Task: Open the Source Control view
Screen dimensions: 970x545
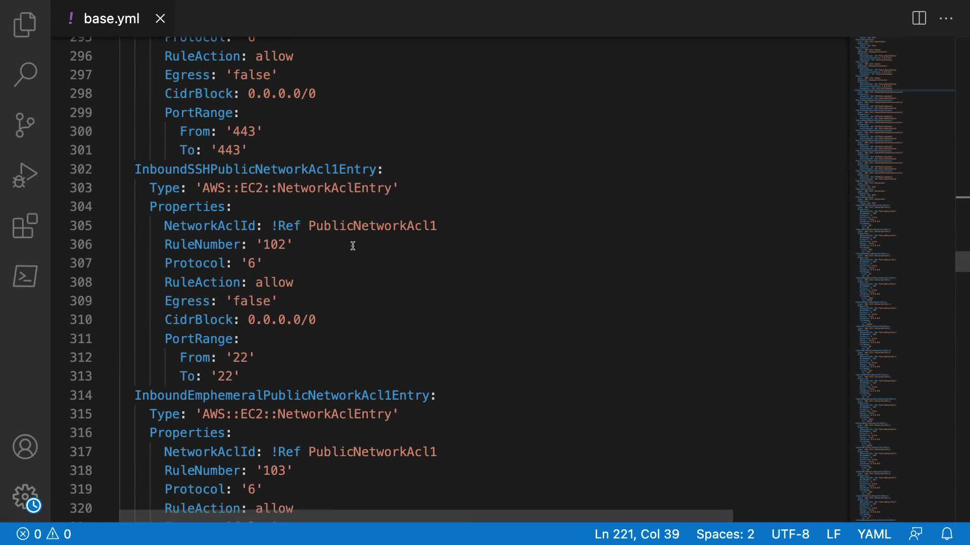Action: [25, 125]
